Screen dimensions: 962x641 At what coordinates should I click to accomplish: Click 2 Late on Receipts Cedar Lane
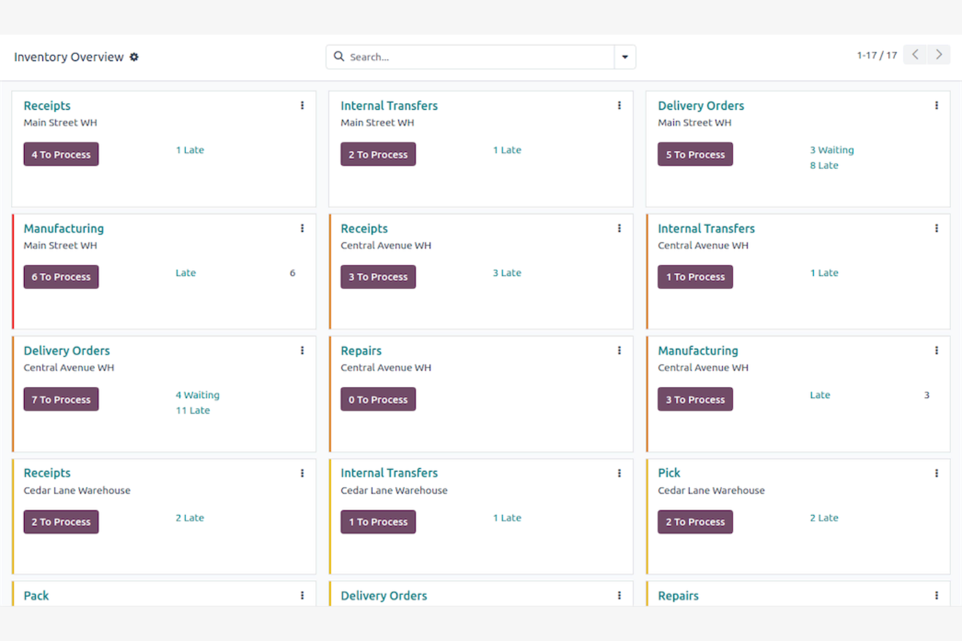click(x=190, y=518)
